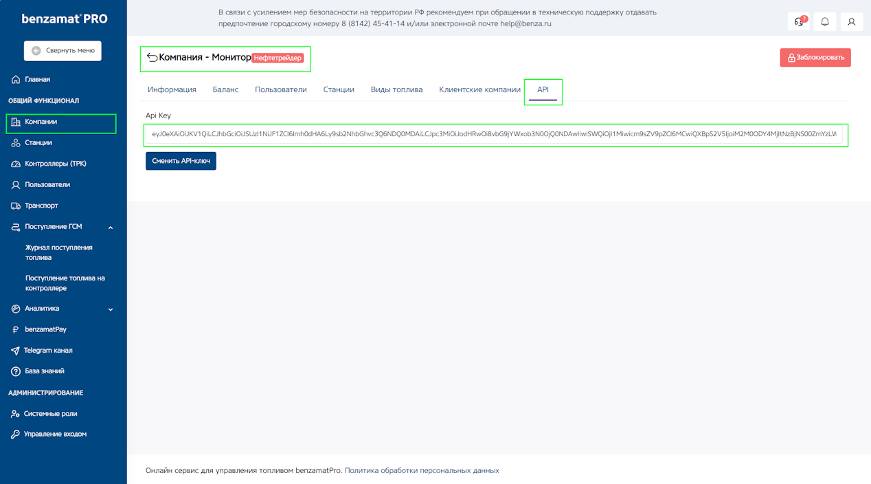Image resolution: width=871 pixels, height=484 pixels.
Task: Click the red Заблокировать button
Action: click(815, 58)
